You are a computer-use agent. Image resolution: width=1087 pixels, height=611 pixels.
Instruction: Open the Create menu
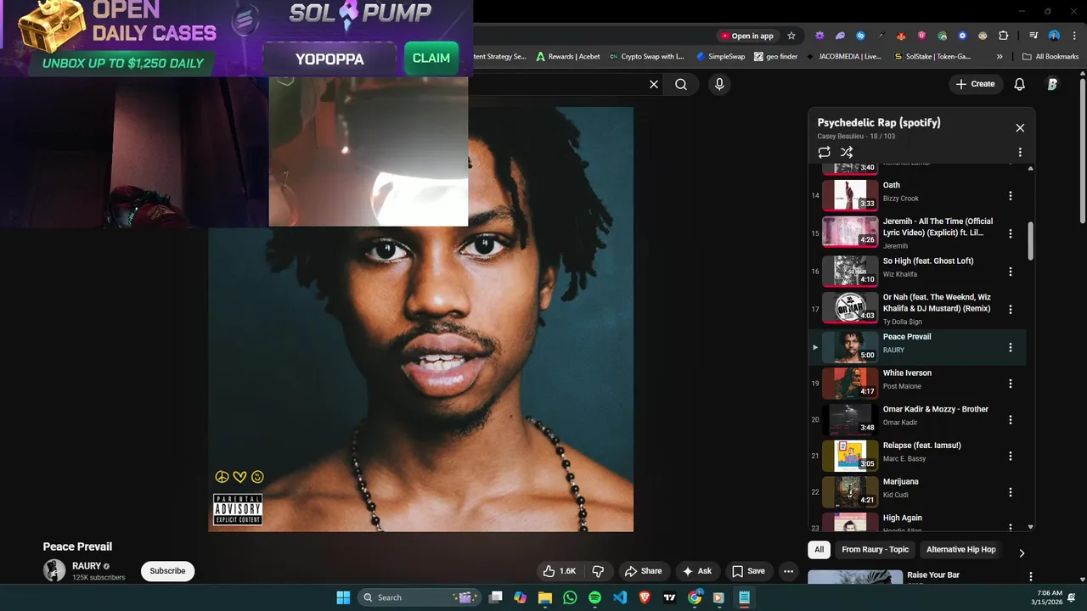(x=975, y=84)
